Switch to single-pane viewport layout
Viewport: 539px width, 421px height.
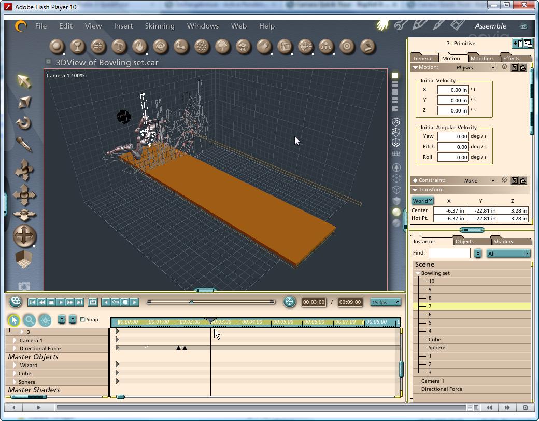coord(395,76)
